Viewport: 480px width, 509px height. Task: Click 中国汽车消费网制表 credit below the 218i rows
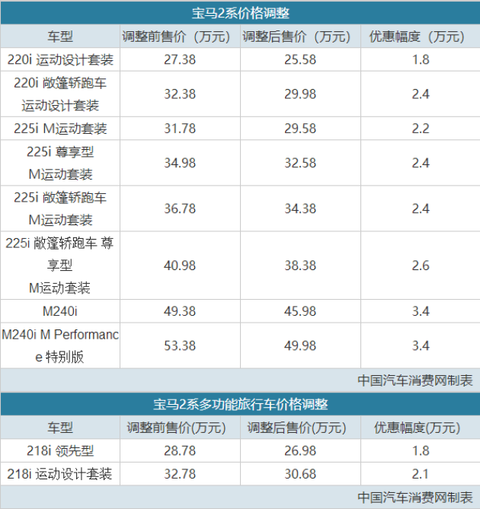[x=415, y=498]
